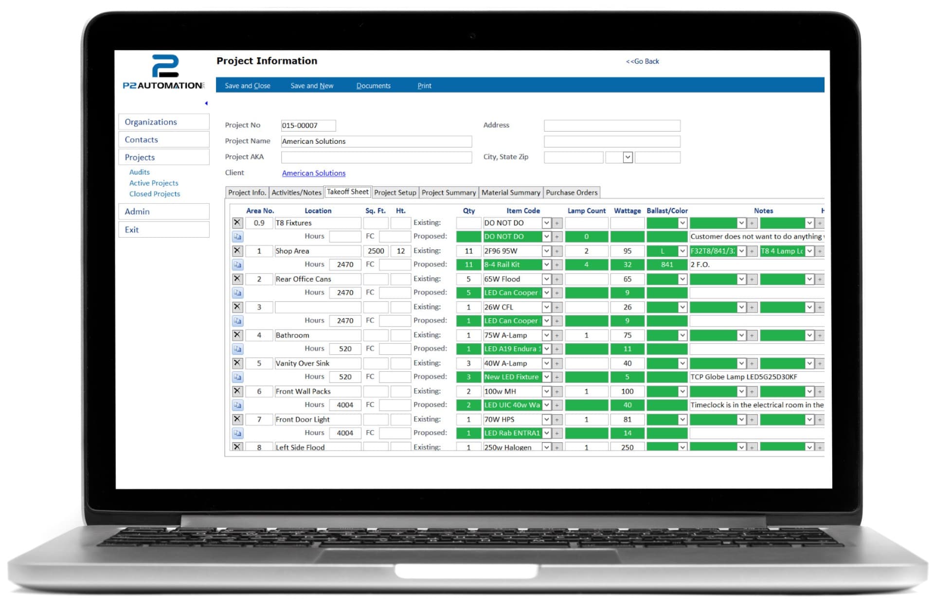
Task: Click Save and New
Action: pos(312,86)
